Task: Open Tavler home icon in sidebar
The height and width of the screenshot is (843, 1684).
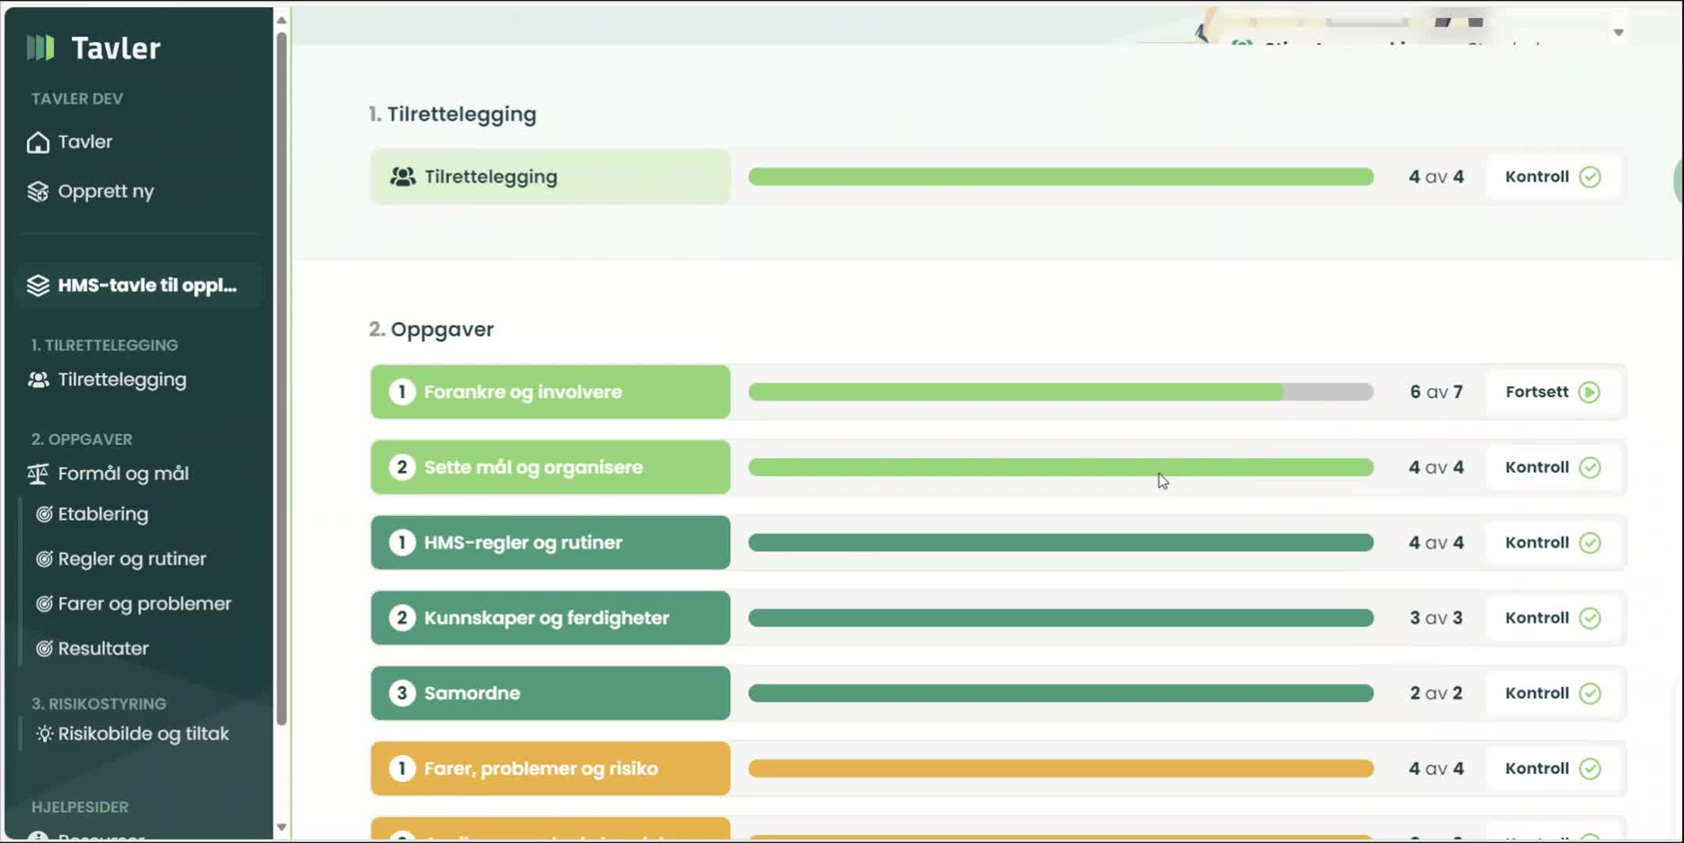Action: click(x=37, y=143)
